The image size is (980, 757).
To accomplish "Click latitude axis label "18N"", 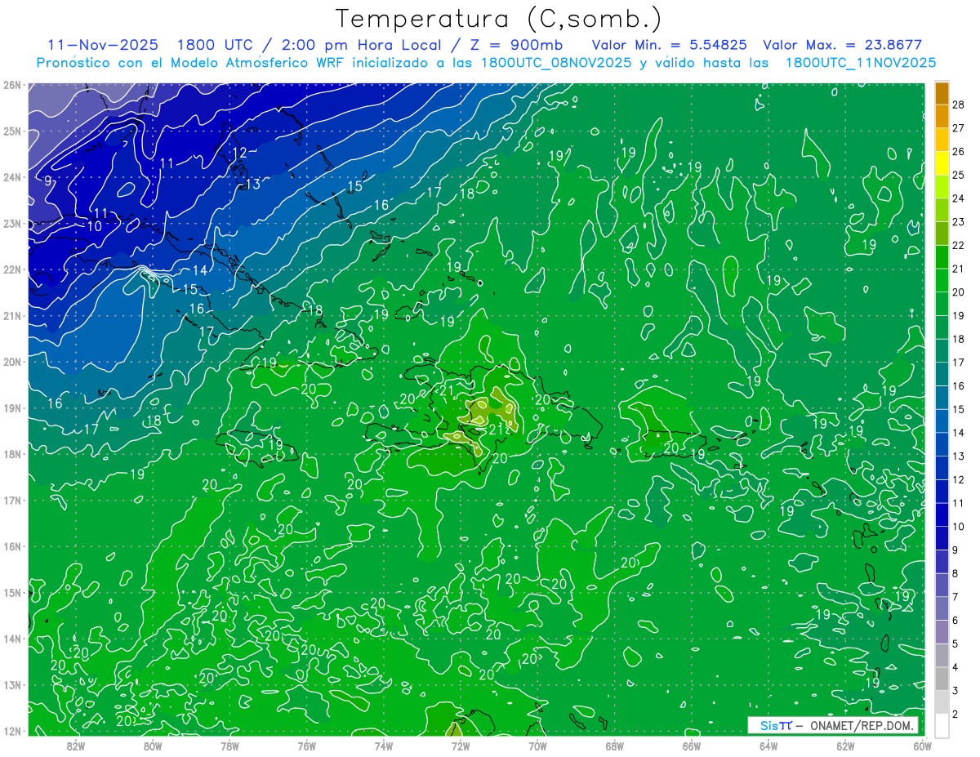I will point(11,453).
